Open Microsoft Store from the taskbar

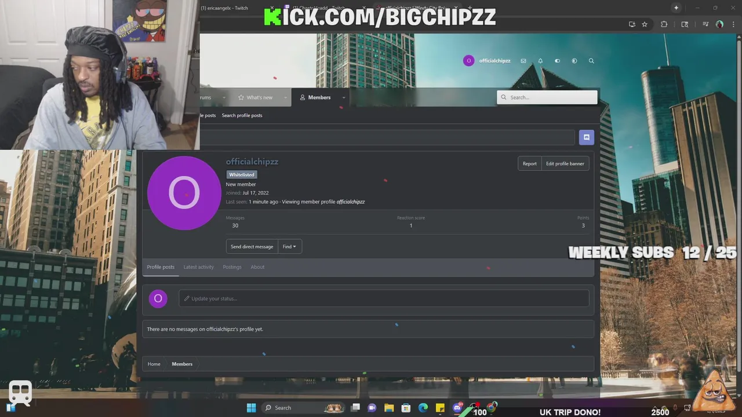[406, 408]
